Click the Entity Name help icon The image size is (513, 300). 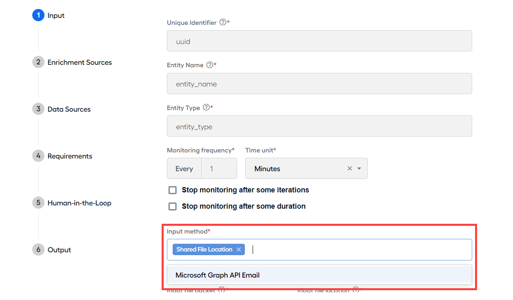tap(210, 65)
